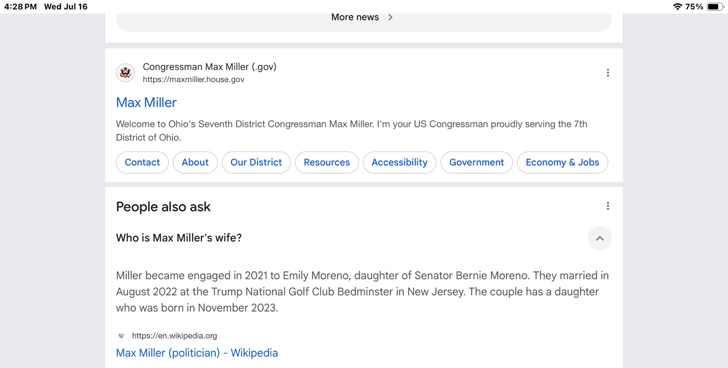Select the Accessibility sitelink chip

pyautogui.click(x=400, y=162)
